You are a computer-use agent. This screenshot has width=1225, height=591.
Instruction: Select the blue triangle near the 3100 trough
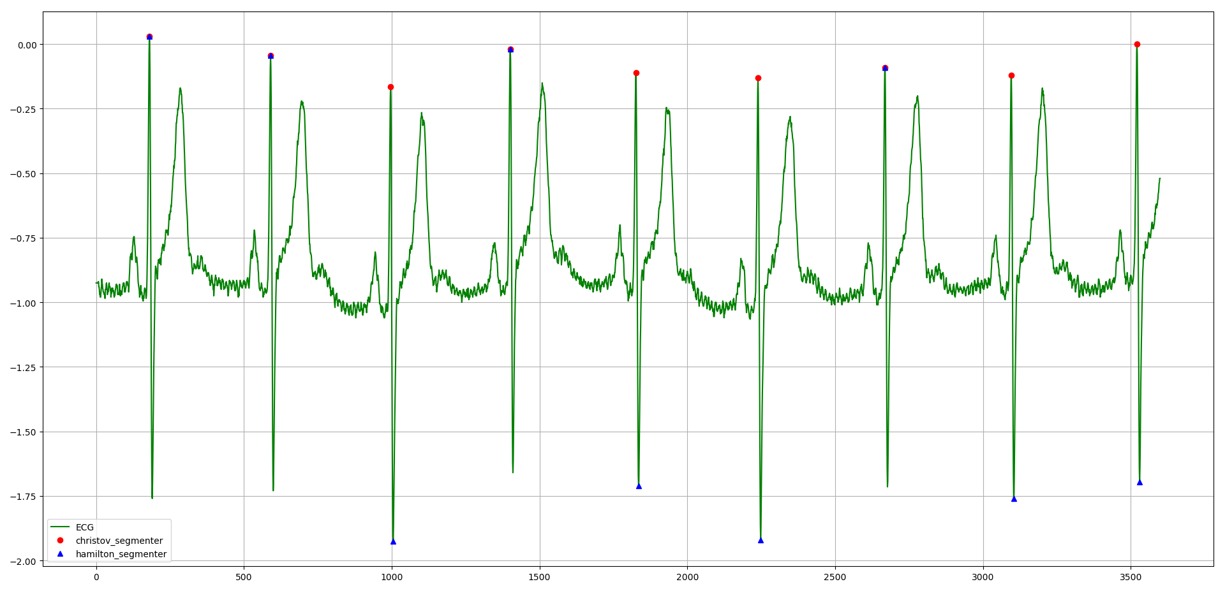(1014, 499)
